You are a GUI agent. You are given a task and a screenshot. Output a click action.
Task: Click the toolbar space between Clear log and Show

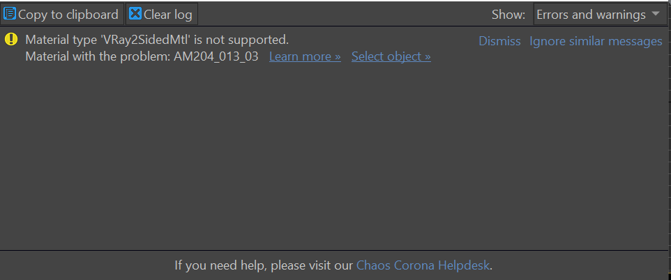pos(342,14)
